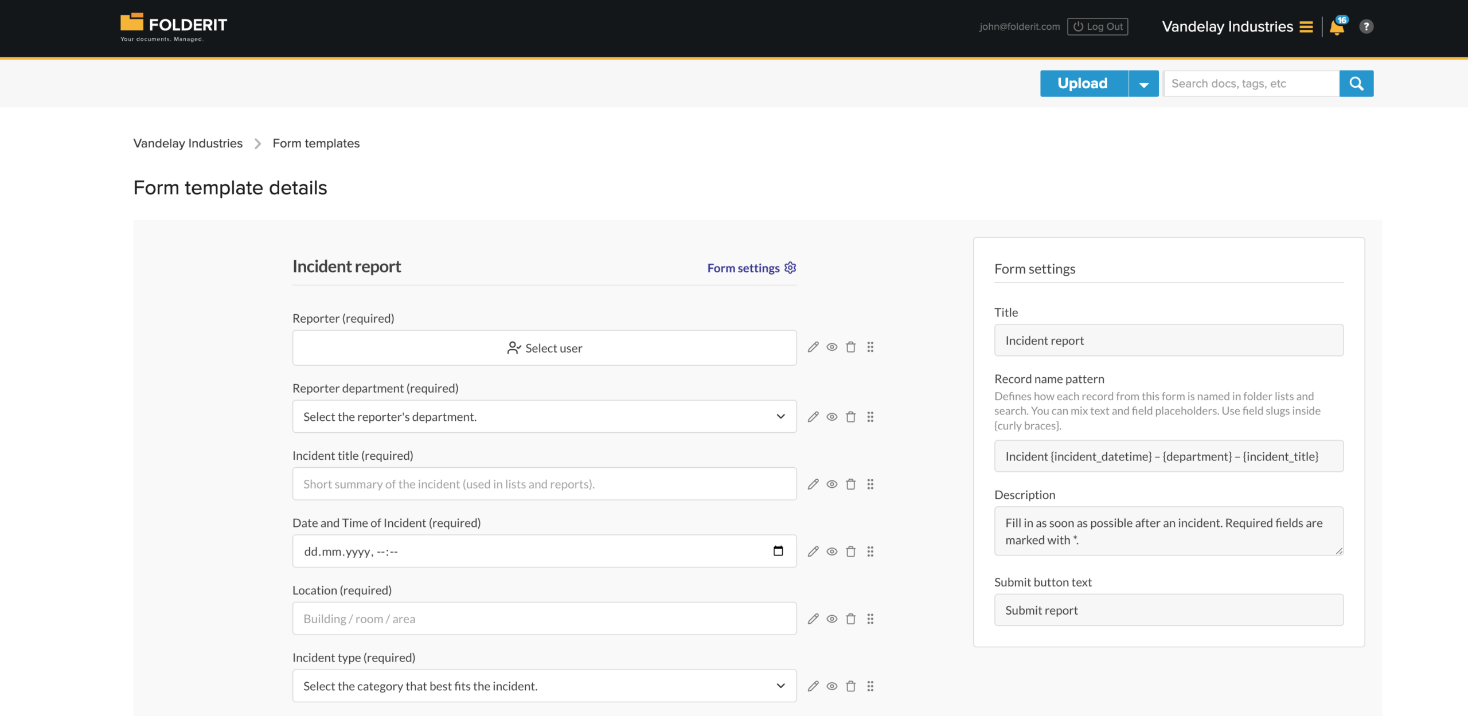Edit the Reporter field using its pencil icon
The width and height of the screenshot is (1468, 716).
coord(813,347)
